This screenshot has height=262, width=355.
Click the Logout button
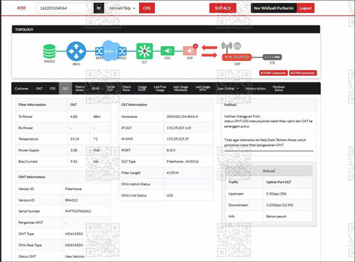pyautogui.click(x=305, y=9)
